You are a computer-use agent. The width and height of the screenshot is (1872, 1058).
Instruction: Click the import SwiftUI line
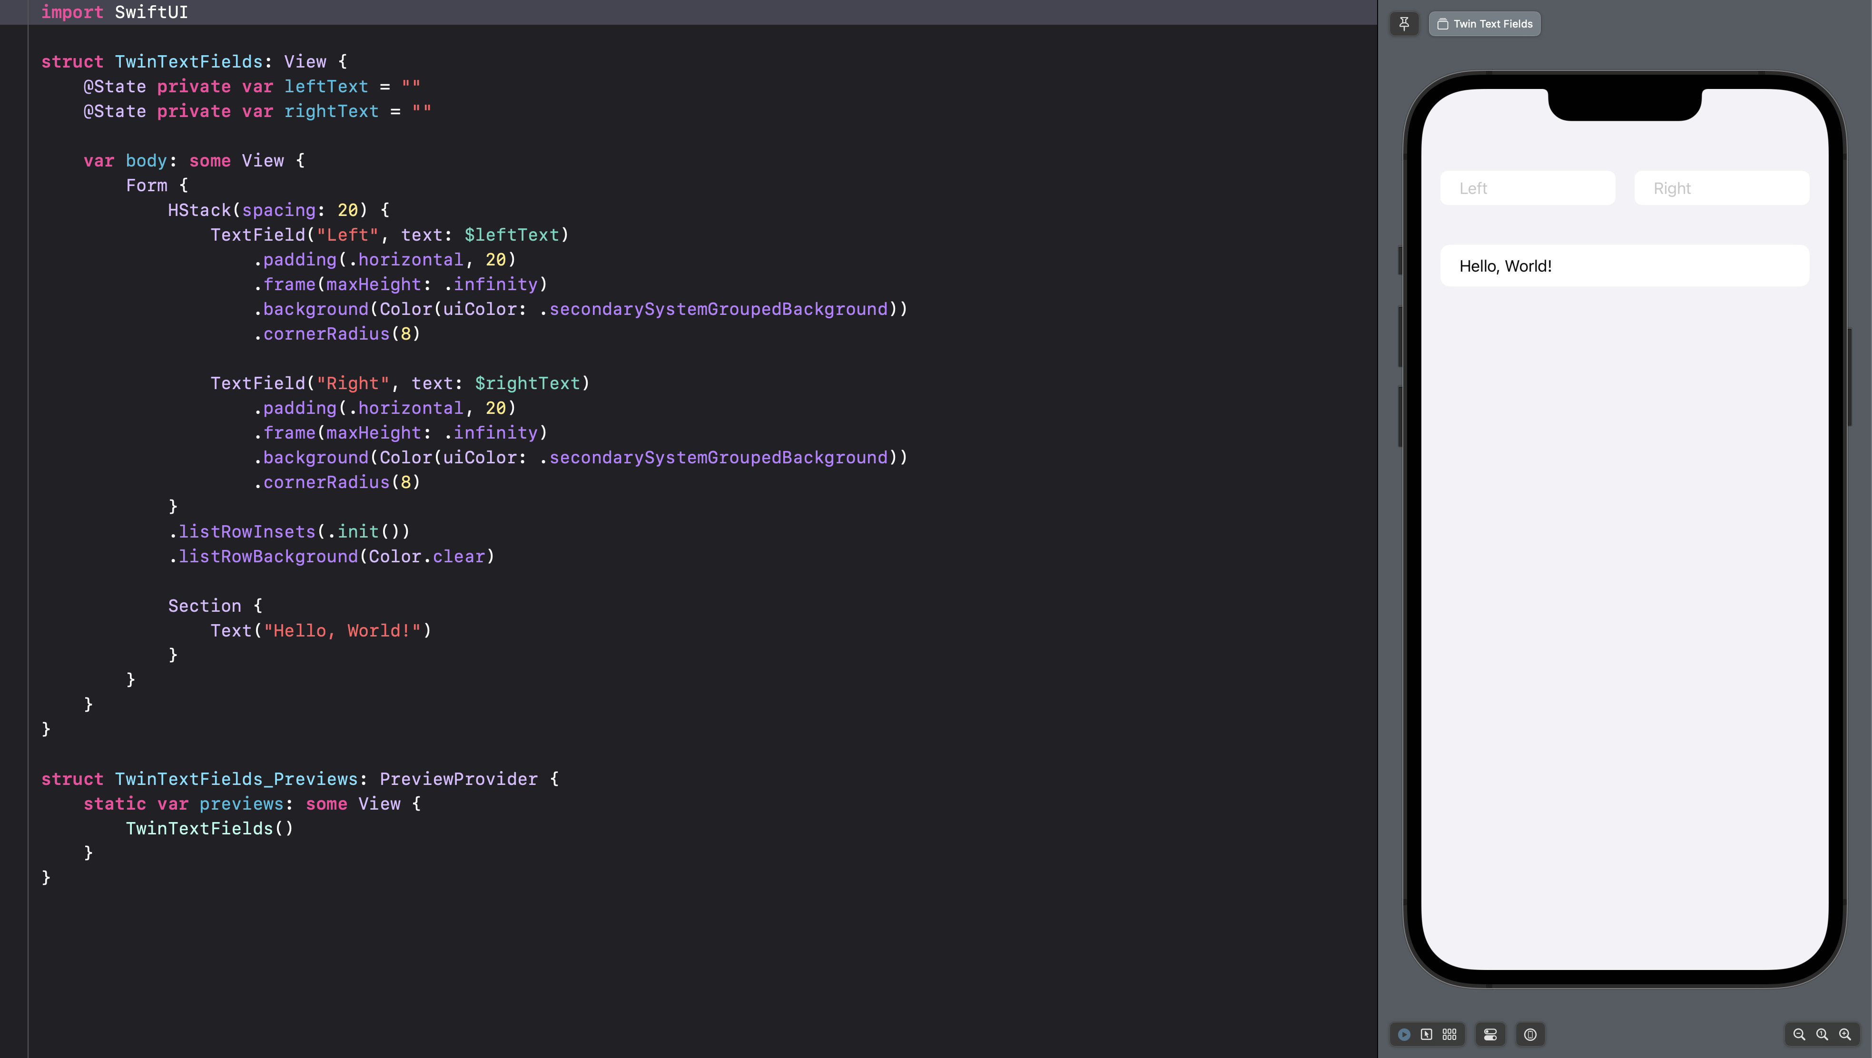[115, 12]
